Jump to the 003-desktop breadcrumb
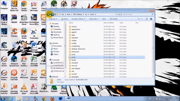Screen dimensions: 180x101 78,14
